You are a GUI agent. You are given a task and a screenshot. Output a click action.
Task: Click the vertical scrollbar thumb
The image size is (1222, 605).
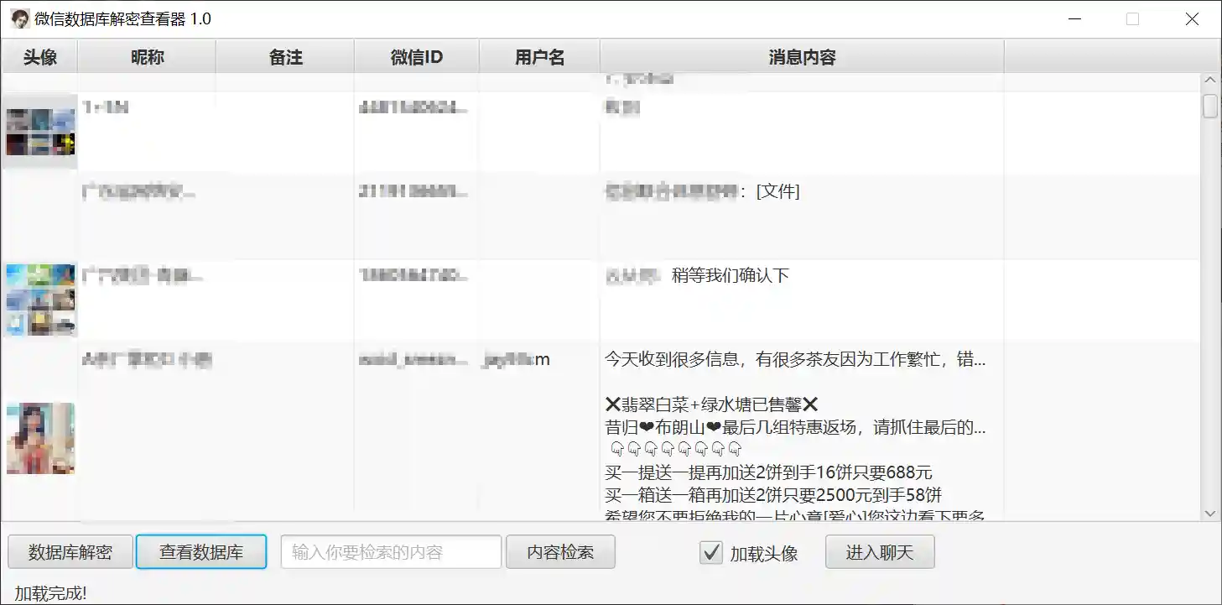[1210, 107]
